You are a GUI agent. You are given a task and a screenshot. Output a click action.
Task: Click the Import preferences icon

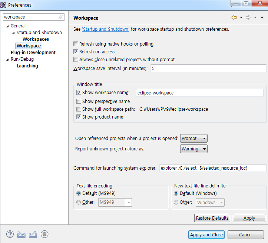point(21,234)
